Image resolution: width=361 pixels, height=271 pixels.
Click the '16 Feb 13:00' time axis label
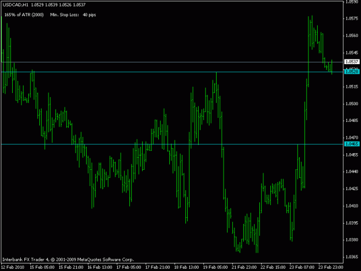pyautogui.click(x=100, y=267)
